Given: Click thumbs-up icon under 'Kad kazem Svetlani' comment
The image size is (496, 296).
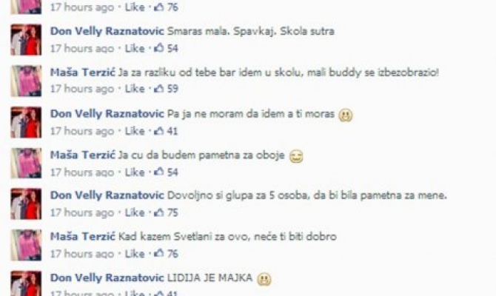Looking at the screenshot, I should coord(159,253).
